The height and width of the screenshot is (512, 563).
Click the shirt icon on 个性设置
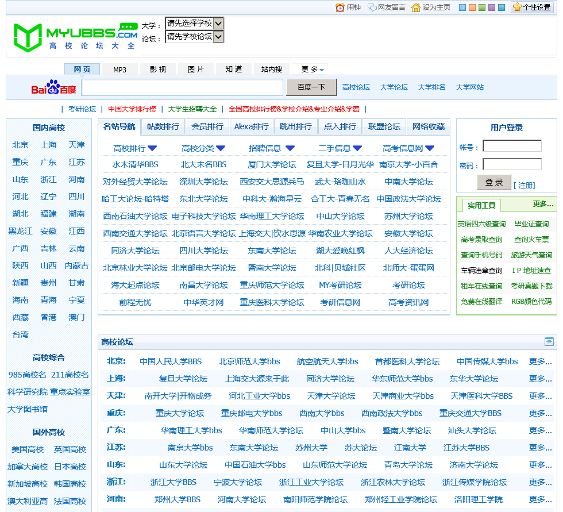(x=517, y=7)
